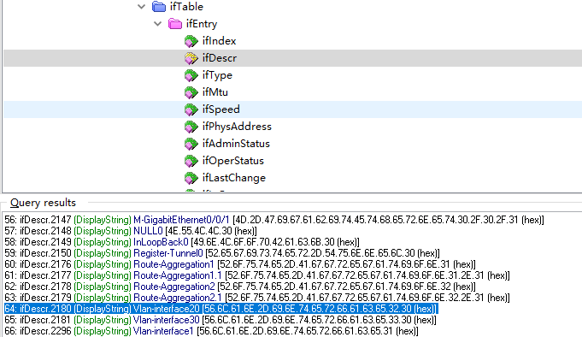This screenshot has width=582, height=337.
Task: Select result row 59 Register-Tunnel0
Action: pos(222,253)
